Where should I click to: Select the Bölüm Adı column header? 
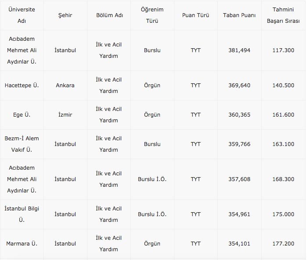click(108, 15)
